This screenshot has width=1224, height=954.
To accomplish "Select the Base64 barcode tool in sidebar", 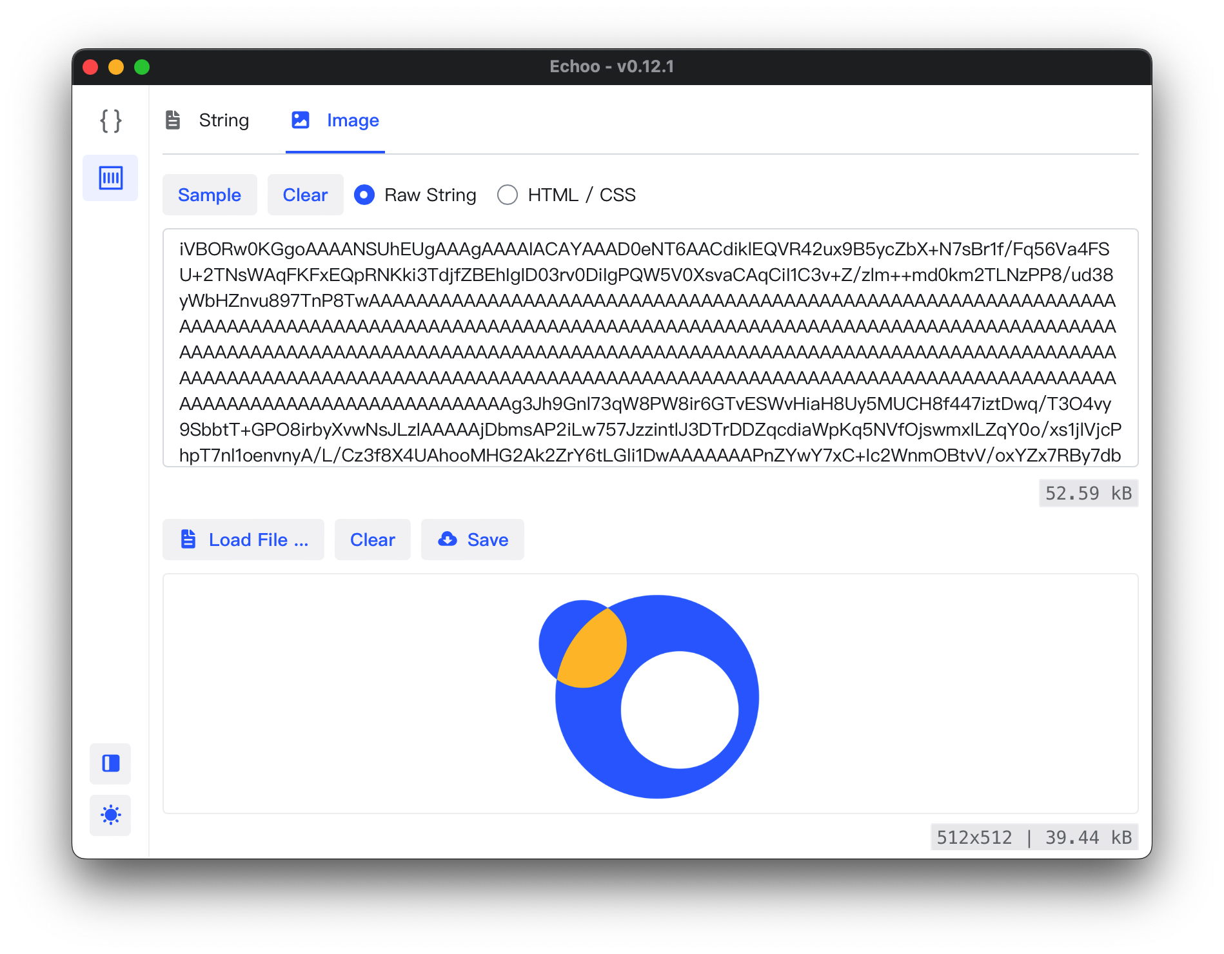I will pos(110,178).
